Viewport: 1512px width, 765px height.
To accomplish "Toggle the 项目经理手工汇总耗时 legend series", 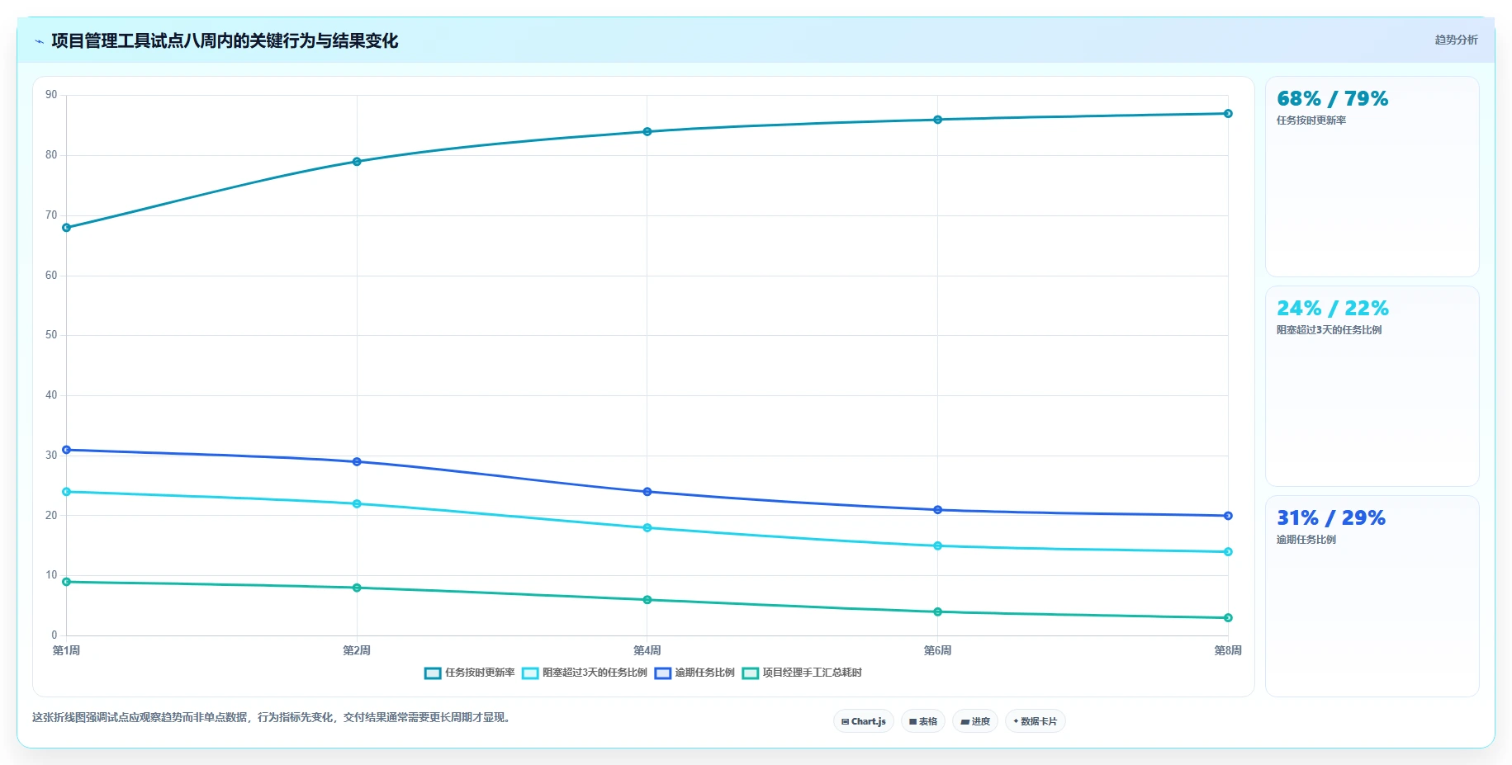I will (802, 673).
